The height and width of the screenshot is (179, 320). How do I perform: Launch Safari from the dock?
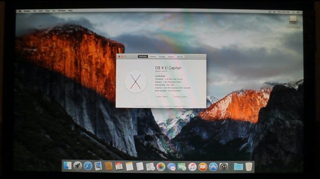point(88,166)
